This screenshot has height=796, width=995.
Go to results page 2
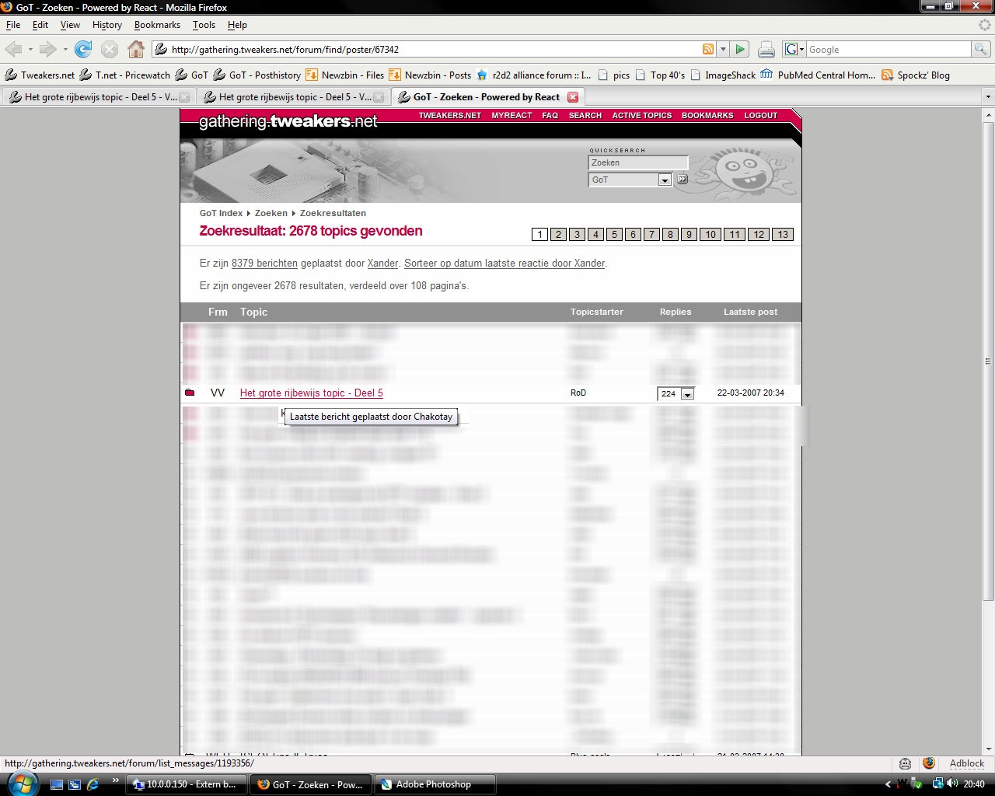558,235
